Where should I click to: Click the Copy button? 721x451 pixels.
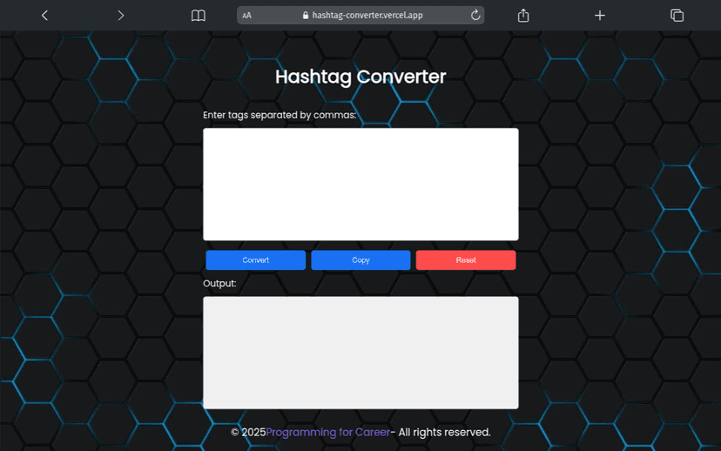(x=361, y=260)
